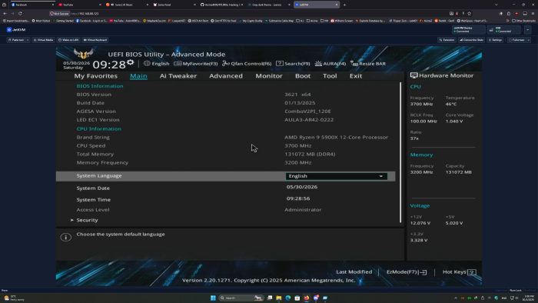Toggle the Resize BAR option
This screenshot has height=303, width=538.
368,64
